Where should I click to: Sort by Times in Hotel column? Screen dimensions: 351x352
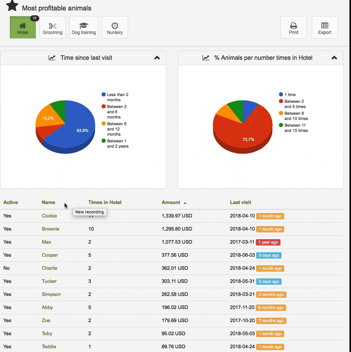tap(105, 202)
